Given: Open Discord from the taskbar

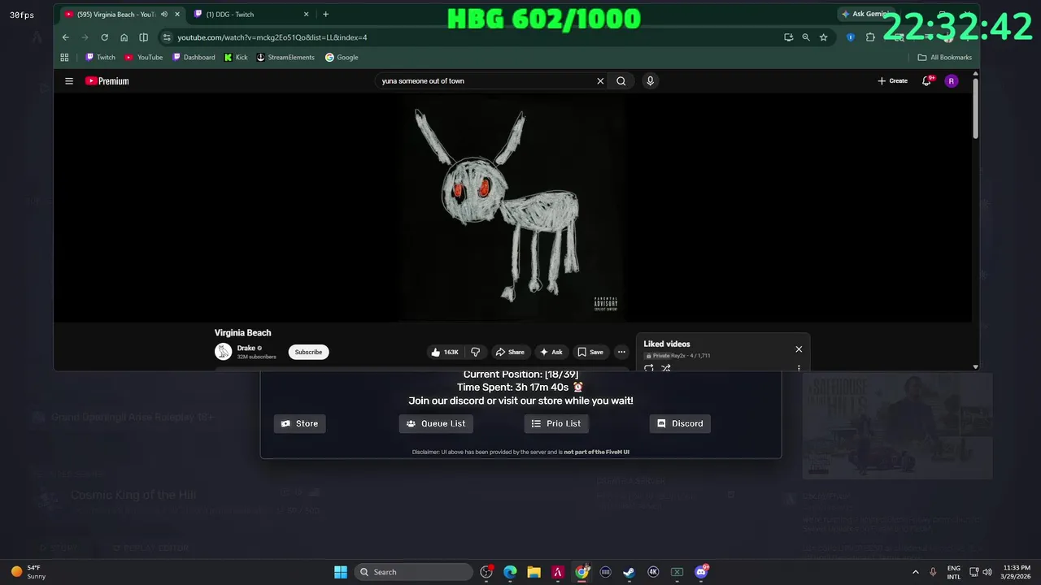Looking at the screenshot, I should [701, 572].
